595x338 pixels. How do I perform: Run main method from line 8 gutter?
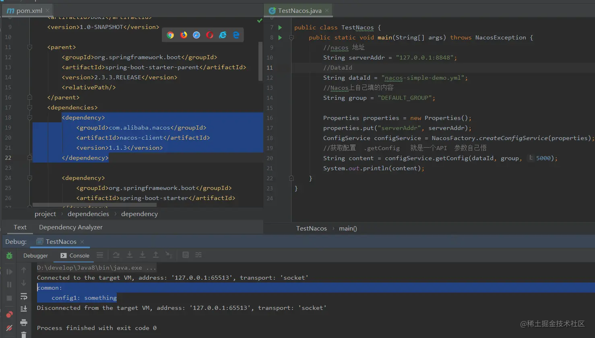point(280,38)
